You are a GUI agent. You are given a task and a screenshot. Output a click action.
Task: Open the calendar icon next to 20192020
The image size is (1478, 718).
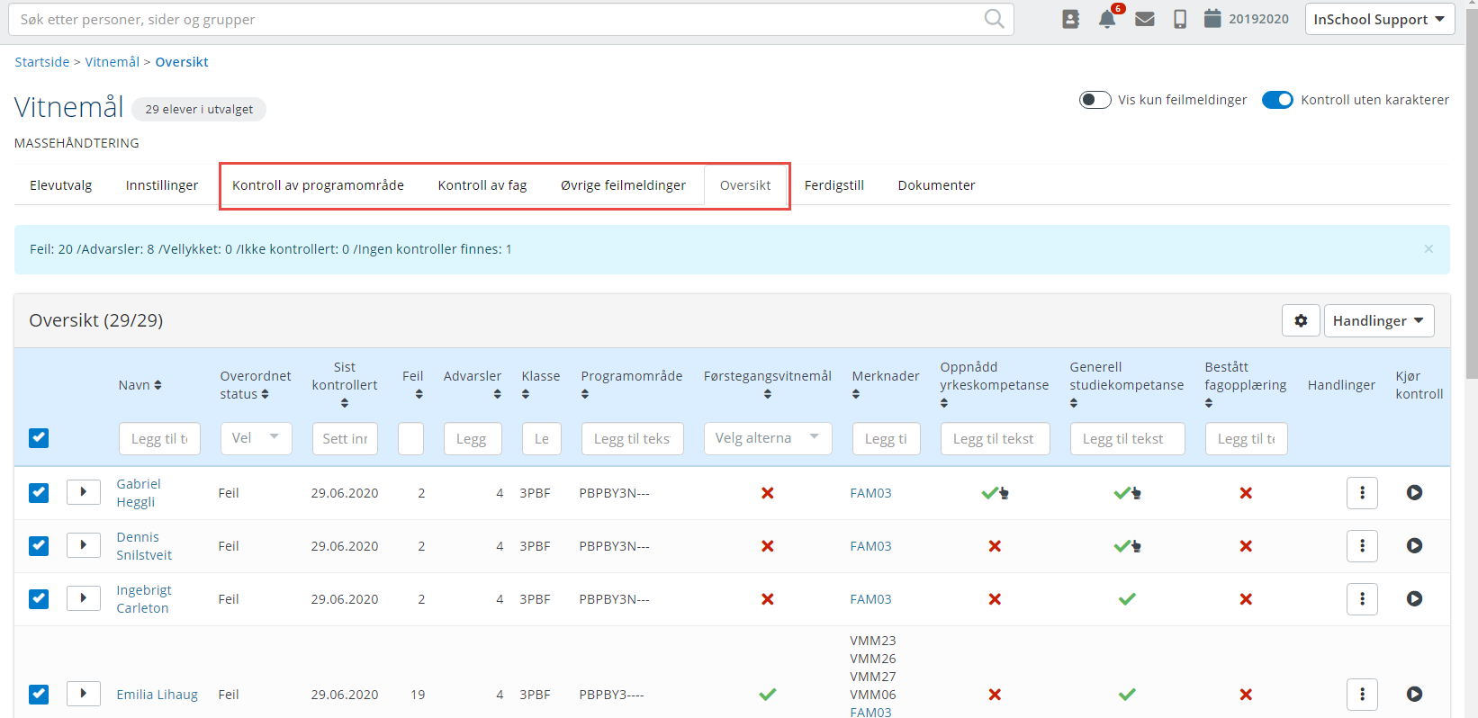(x=1212, y=18)
